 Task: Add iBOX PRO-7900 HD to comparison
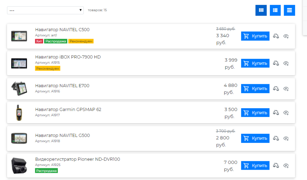click(x=276, y=63)
